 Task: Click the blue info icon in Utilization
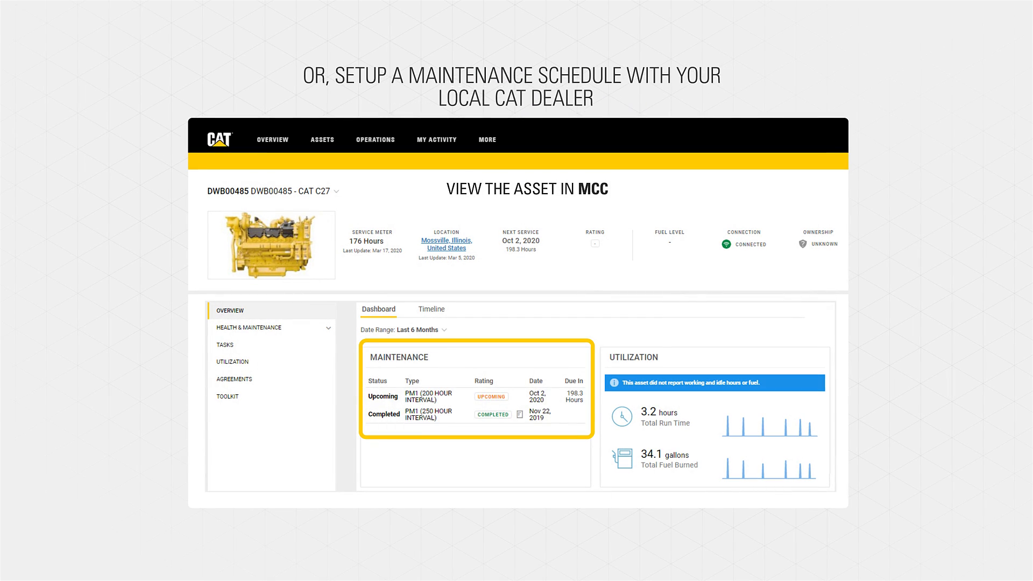point(614,382)
